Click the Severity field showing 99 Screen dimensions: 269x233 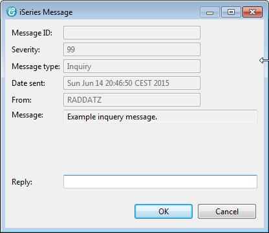click(x=132, y=50)
